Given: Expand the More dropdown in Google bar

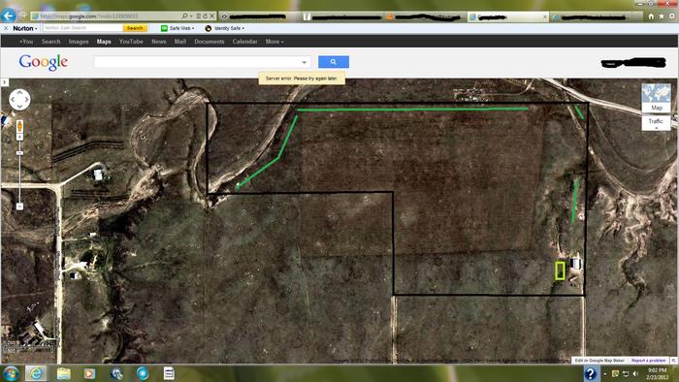Looking at the screenshot, I should [x=275, y=42].
